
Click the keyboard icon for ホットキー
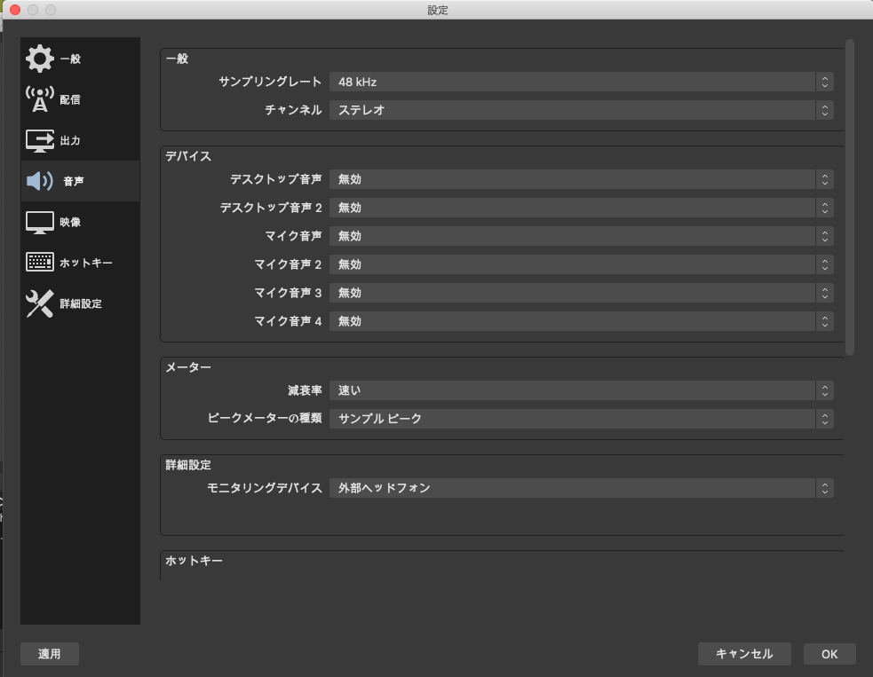[x=40, y=262]
